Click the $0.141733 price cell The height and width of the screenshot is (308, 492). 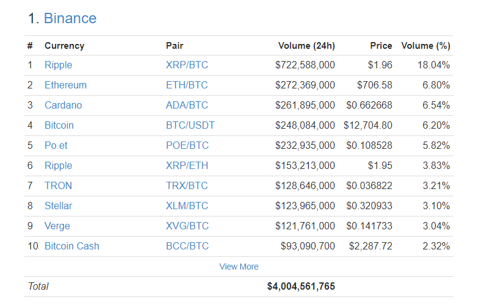369,226
